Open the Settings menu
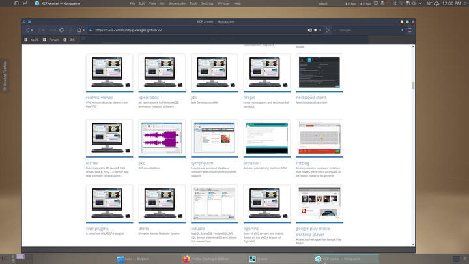Viewport: 469px width, 264px height. click(207, 3)
